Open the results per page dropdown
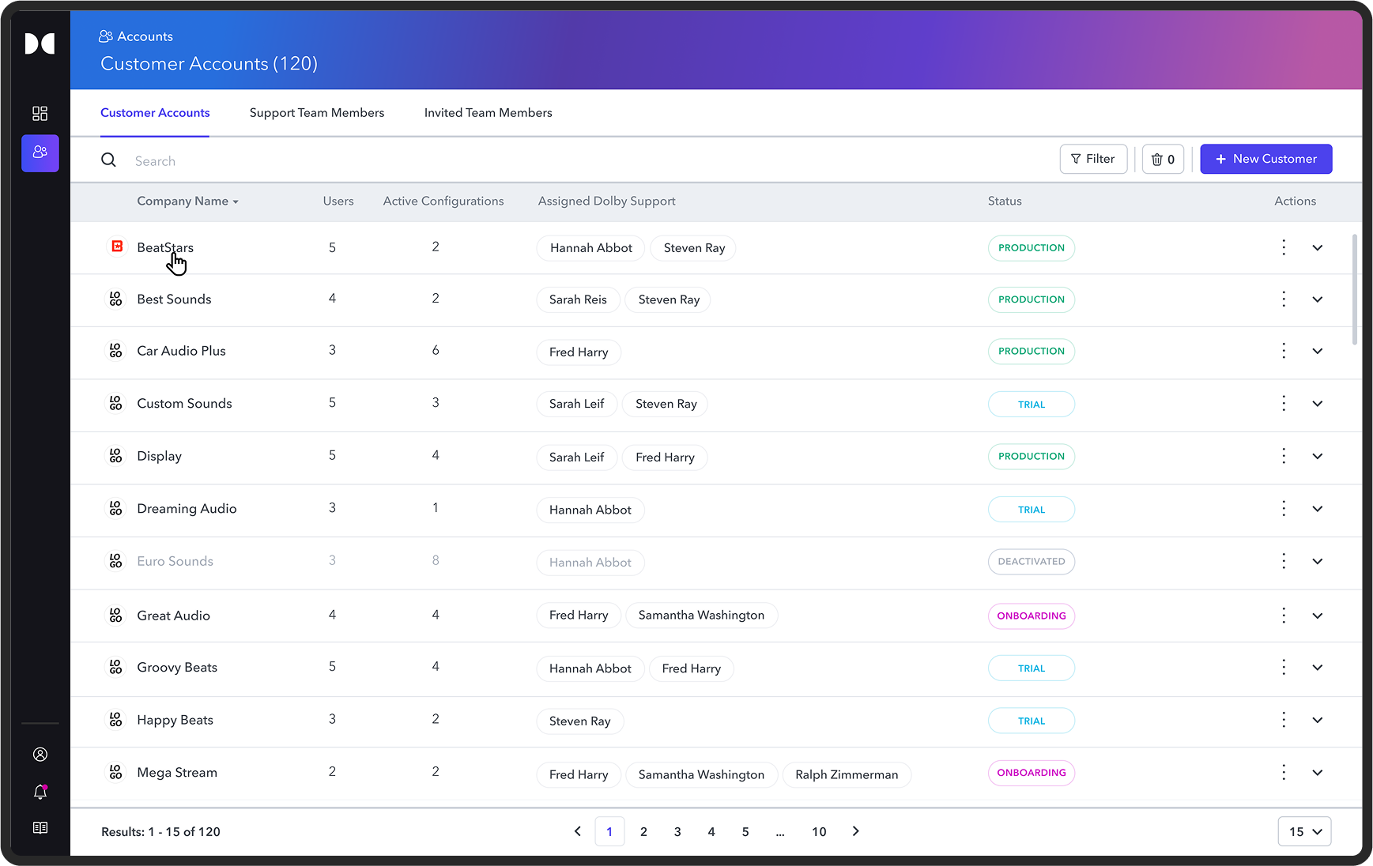Viewport: 1373px width, 866px height. pyautogui.click(x=1304, y=831)
